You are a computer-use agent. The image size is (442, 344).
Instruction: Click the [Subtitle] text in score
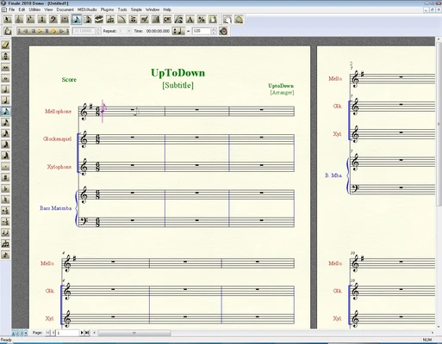pos(177,85)
